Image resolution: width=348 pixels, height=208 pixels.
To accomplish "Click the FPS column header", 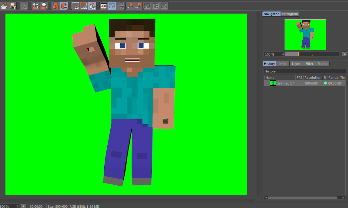I will pyautogui.click(x=299, y=78).
